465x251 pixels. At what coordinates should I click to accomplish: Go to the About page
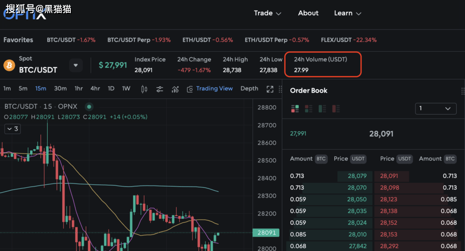point(308,13)
